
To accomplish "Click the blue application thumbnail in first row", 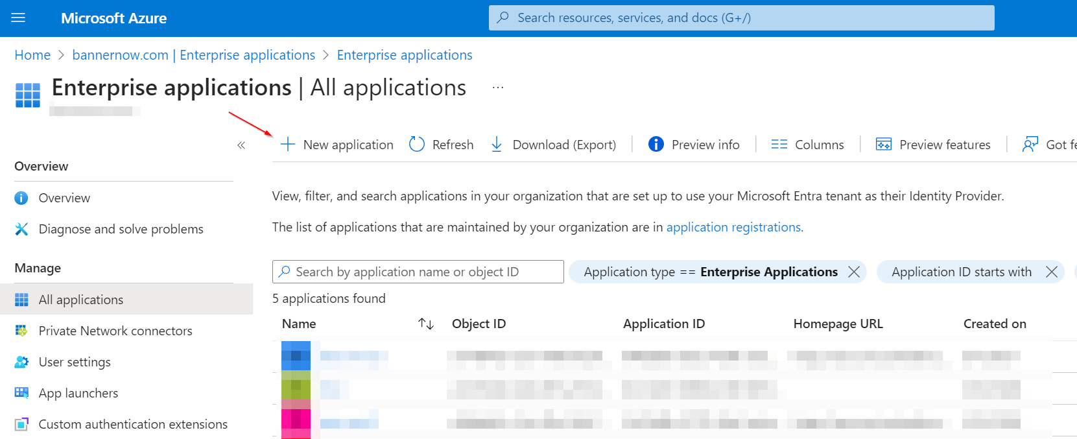I will click(x=296, y=356).
